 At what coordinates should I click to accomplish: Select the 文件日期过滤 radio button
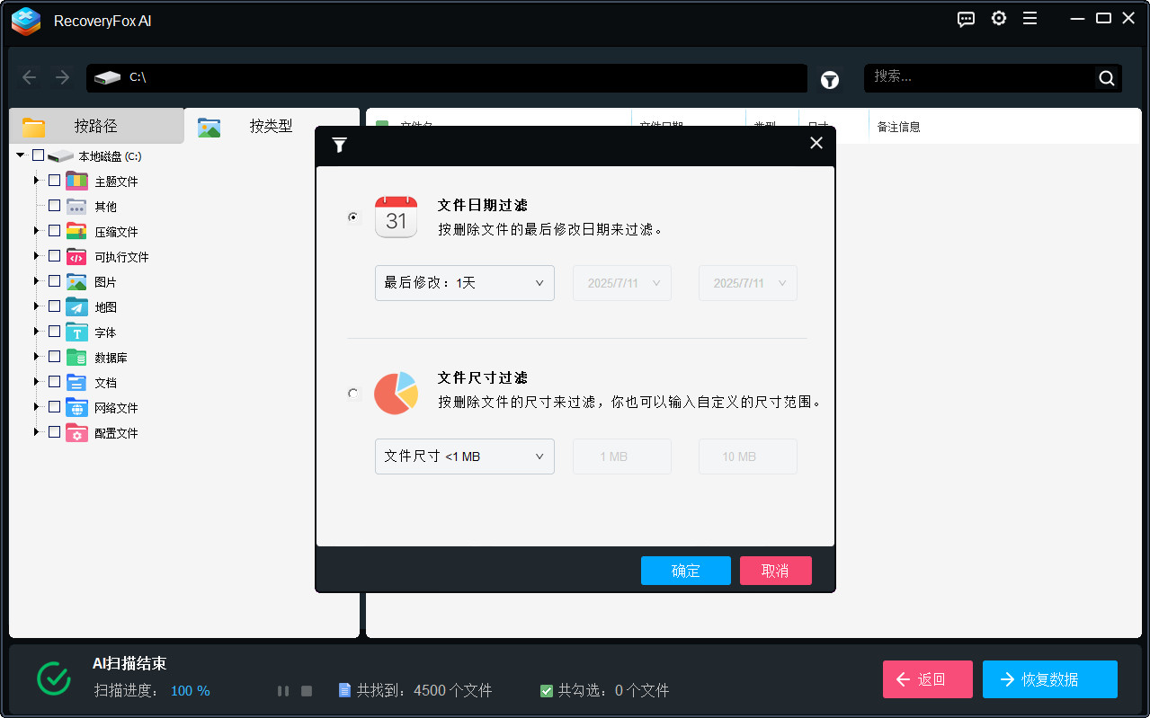tap(352, 217)
